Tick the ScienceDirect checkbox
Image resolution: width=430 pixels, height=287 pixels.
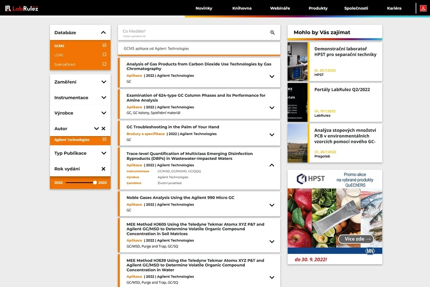(x=104, y=64)
